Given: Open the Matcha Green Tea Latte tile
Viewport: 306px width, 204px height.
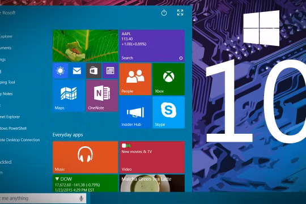Looking at the screenshot, I should (152, 183).
